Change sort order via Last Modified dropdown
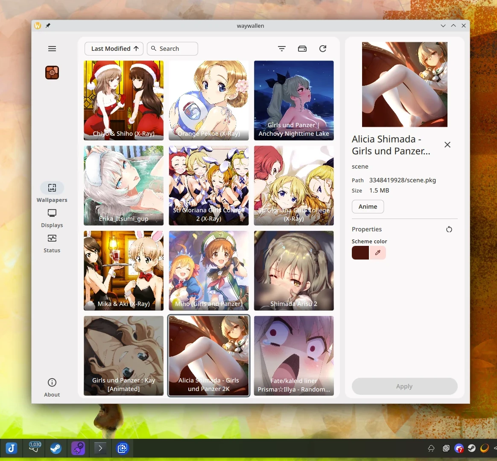This screenshot has height=461, width=497. pyautogui.click(x=114, y=49)
